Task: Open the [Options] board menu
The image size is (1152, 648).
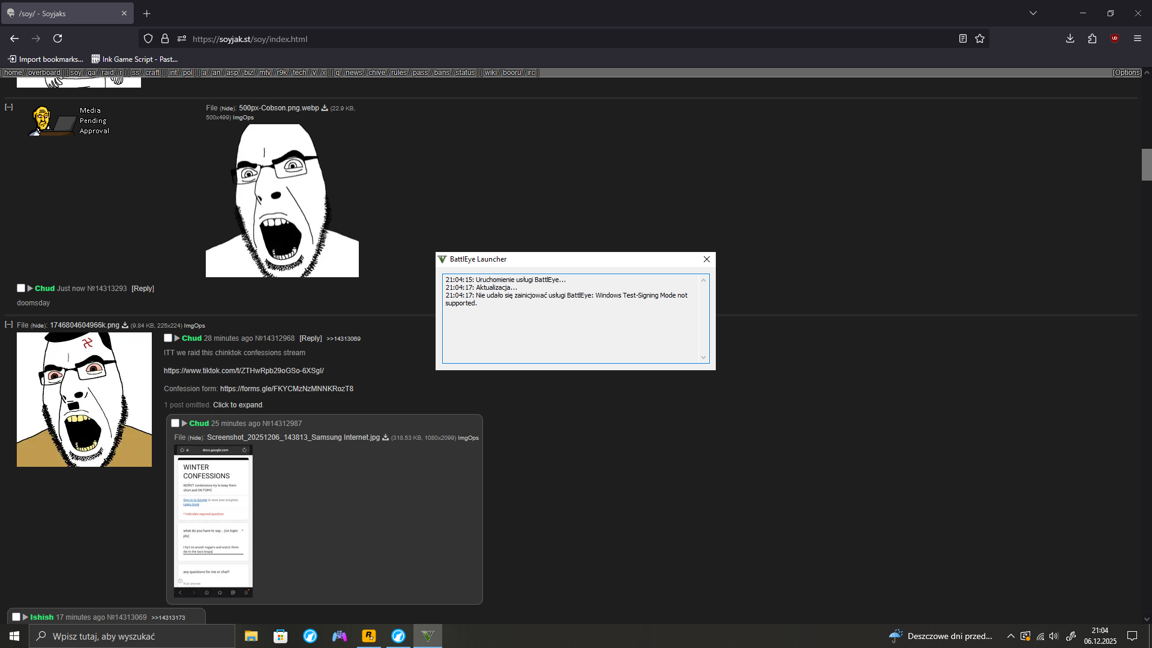Action: (x=1127, y=73)
